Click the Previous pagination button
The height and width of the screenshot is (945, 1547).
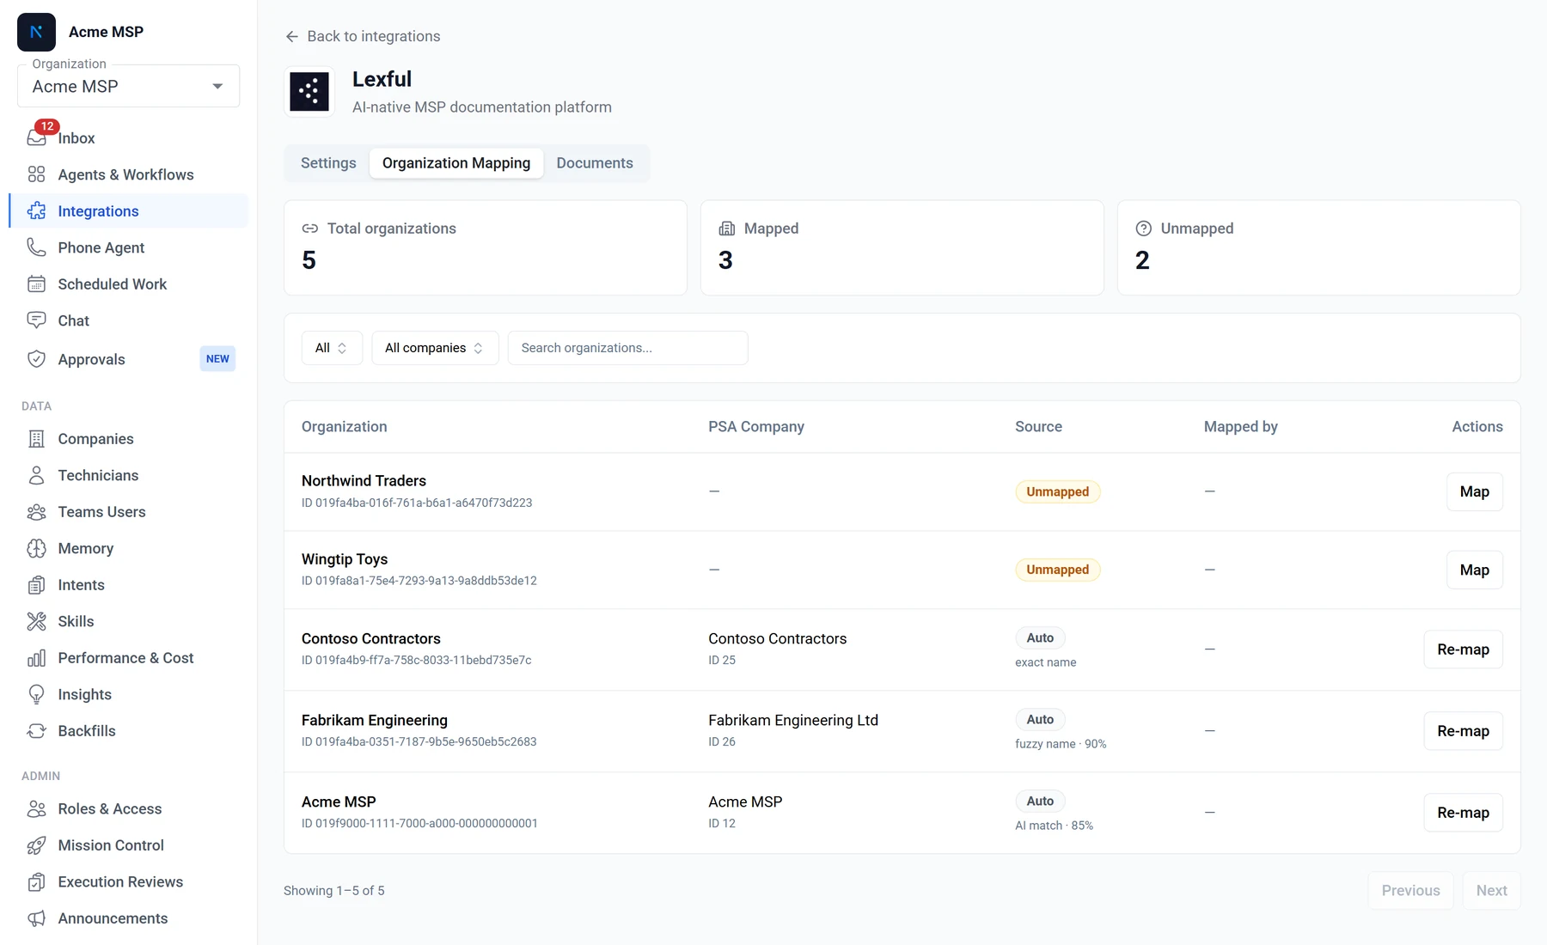coord(1410,891)
